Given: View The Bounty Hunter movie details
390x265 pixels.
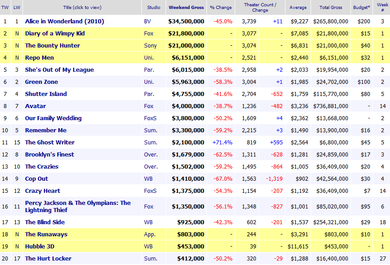Looking at the screenshot, I should click(53, 45).
